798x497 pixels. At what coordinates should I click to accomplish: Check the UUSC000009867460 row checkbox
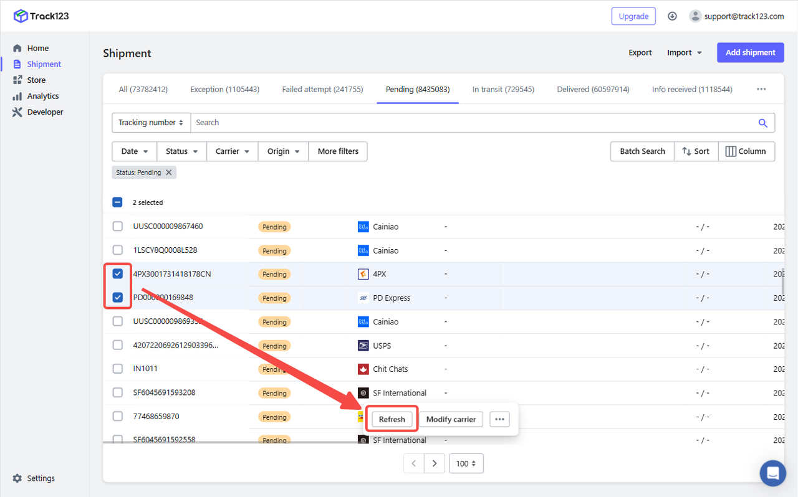[x=118, y=226]
